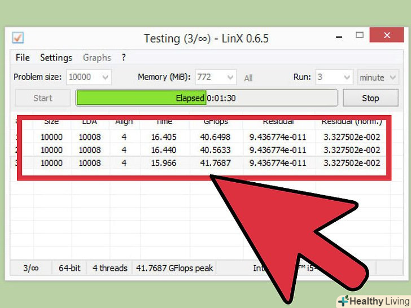The height and width of the screenshot is (308, 411).
Task: Click the 4 threads status entry
Action: pos(110,268)
